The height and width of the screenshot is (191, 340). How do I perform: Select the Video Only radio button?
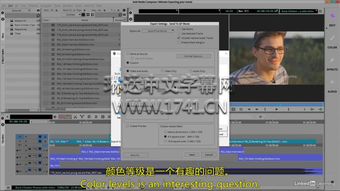tap(162, 71)
